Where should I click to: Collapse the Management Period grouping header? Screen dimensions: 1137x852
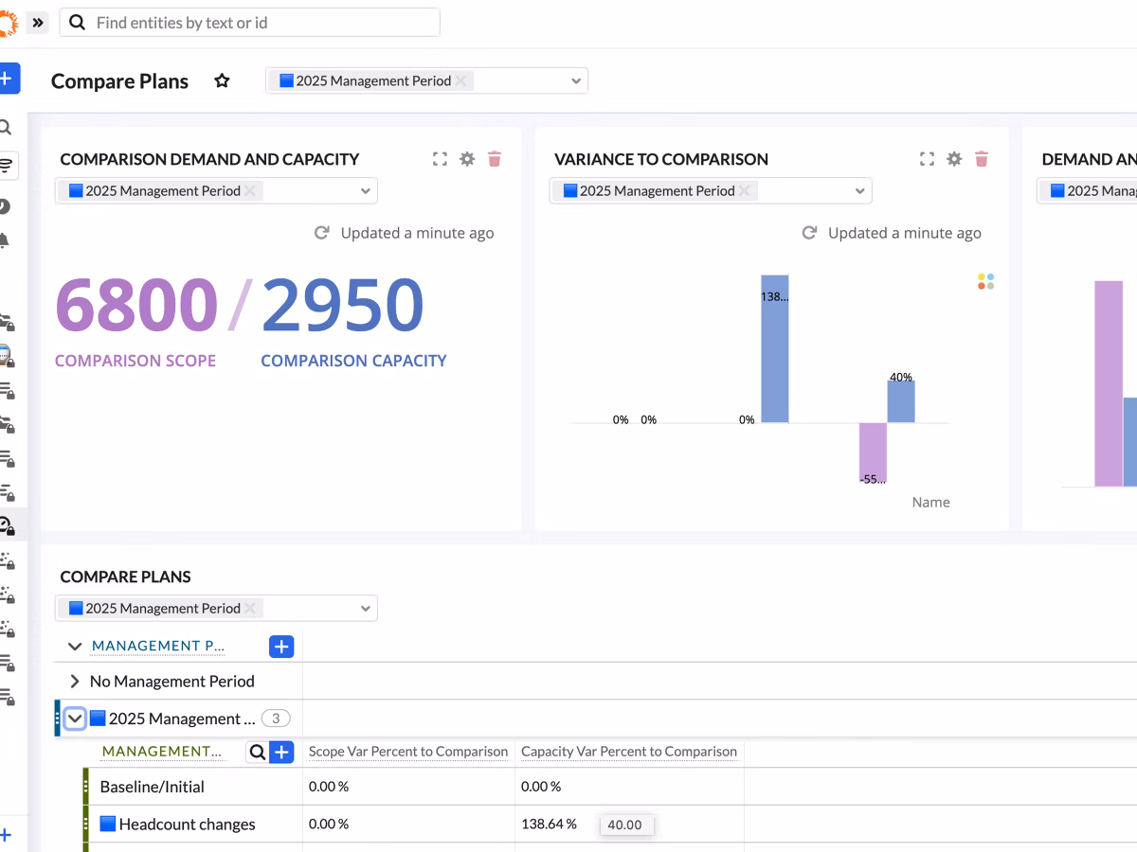click(75, 647)
